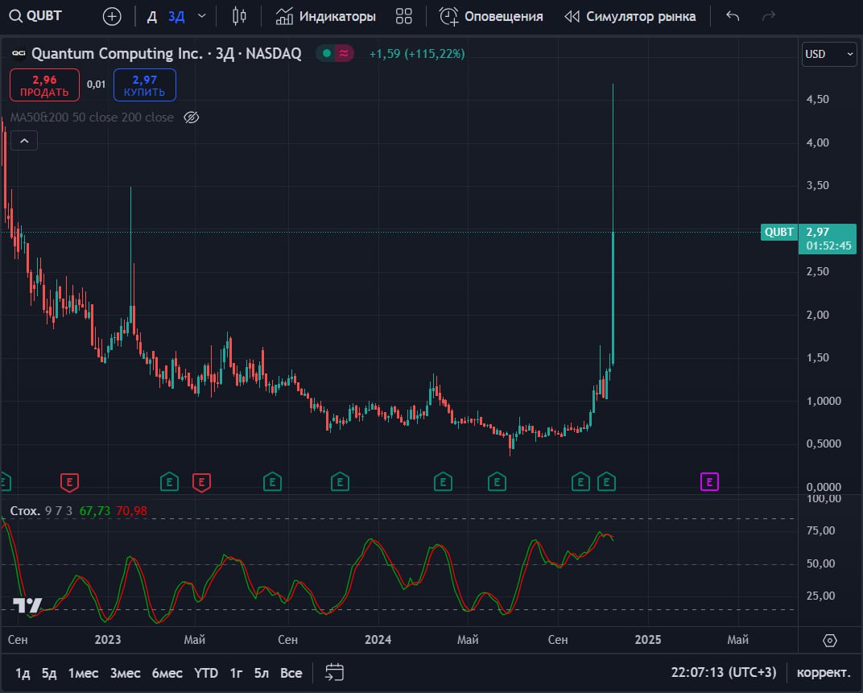Screen dimensions: 863x693
Task: Select the Все time range
Action: [291, 673]
